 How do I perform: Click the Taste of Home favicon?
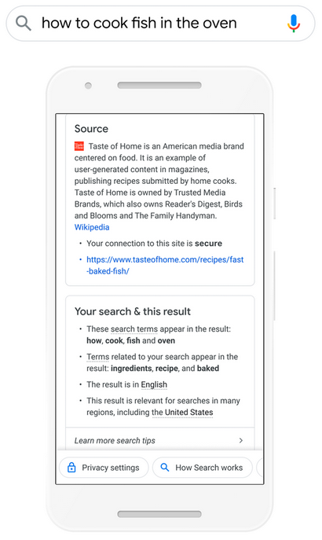[x=79, y=146]
